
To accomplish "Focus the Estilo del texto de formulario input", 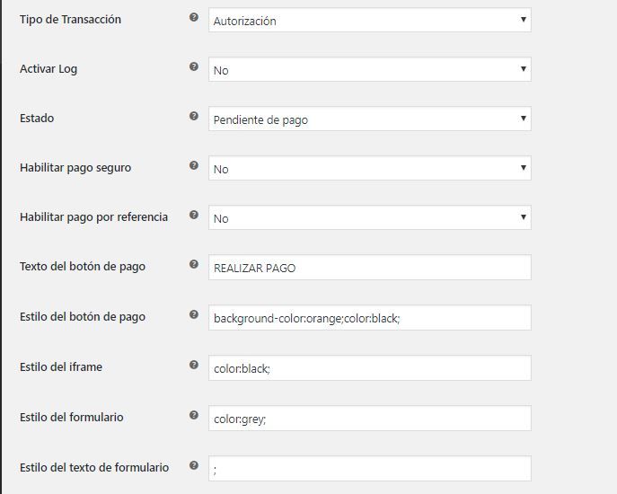I will (x=370, y=469).
